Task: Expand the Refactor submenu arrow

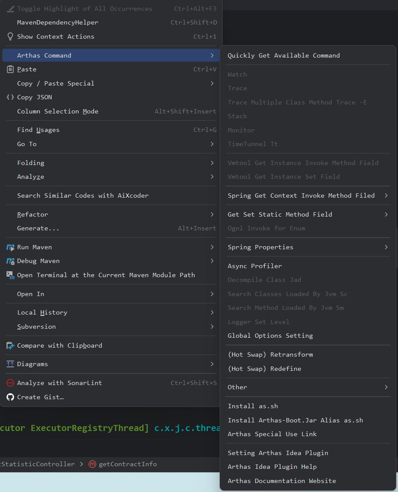Action: coord(212,214)
